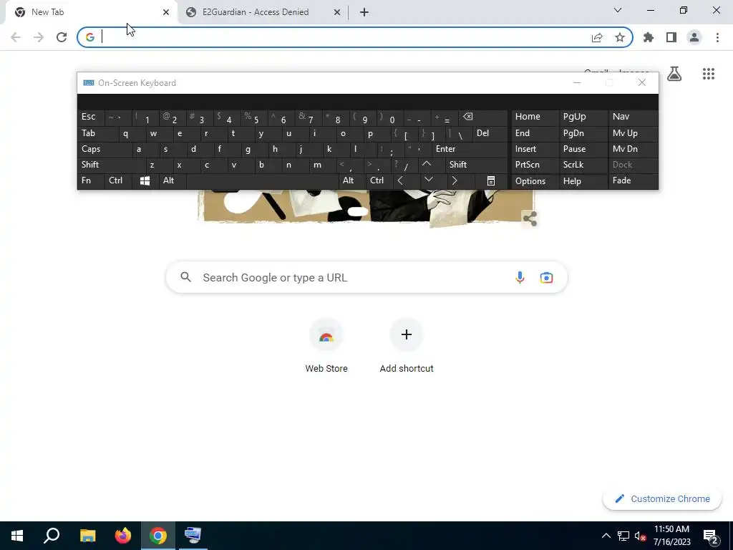Toggle right Shift key on keyboard
Image resolution: width=733 pixels, height=550 pixels.
476,165
